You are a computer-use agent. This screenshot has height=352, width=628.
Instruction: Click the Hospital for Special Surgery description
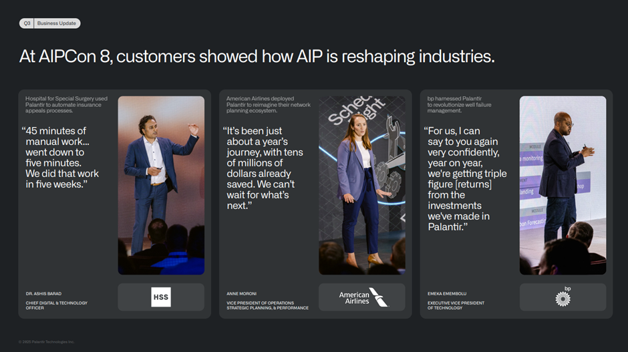tap(66, 105)
